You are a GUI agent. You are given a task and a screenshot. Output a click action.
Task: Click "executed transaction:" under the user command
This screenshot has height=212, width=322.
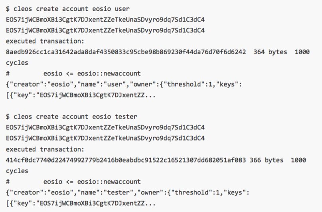pos(45,41)
